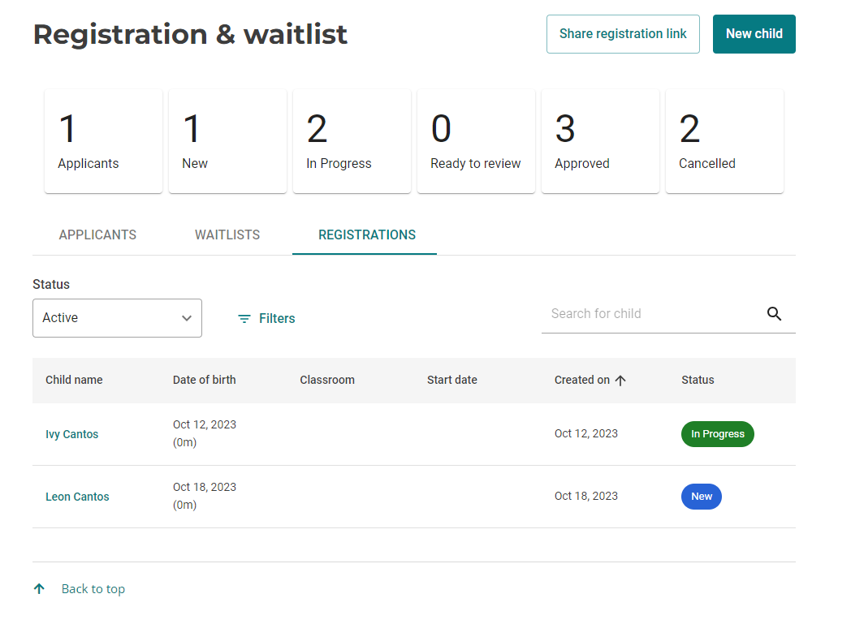851x624 pixels.
Task: Click the Share registration link button
Action: 623,33
